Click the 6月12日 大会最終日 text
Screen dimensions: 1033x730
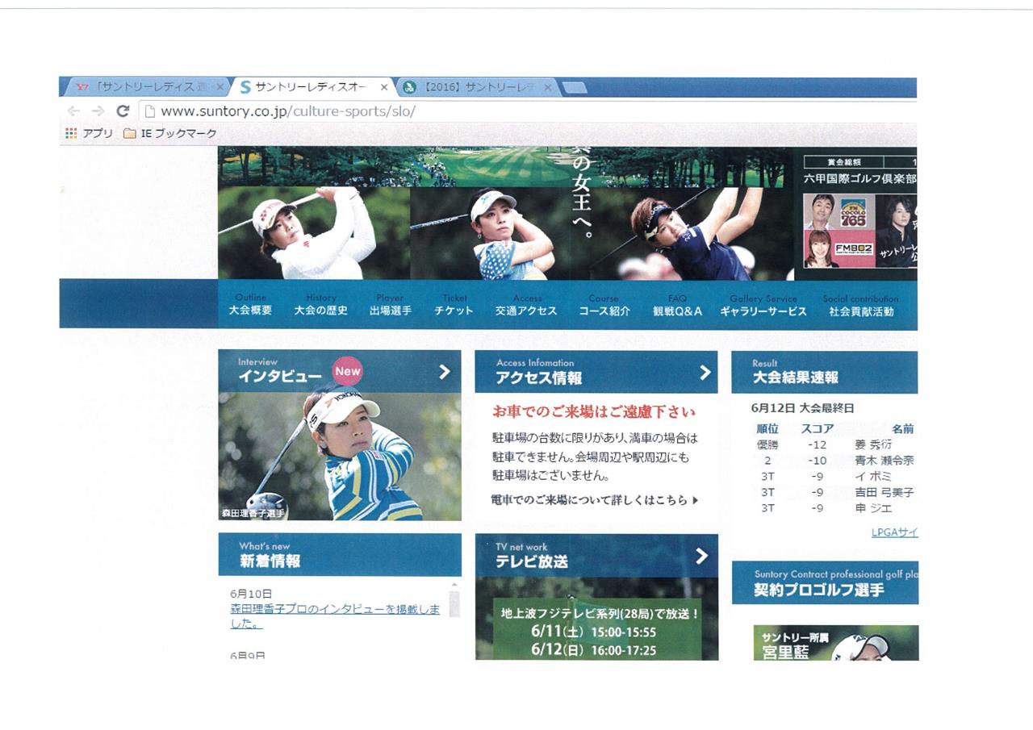click(x=802, y=408)
